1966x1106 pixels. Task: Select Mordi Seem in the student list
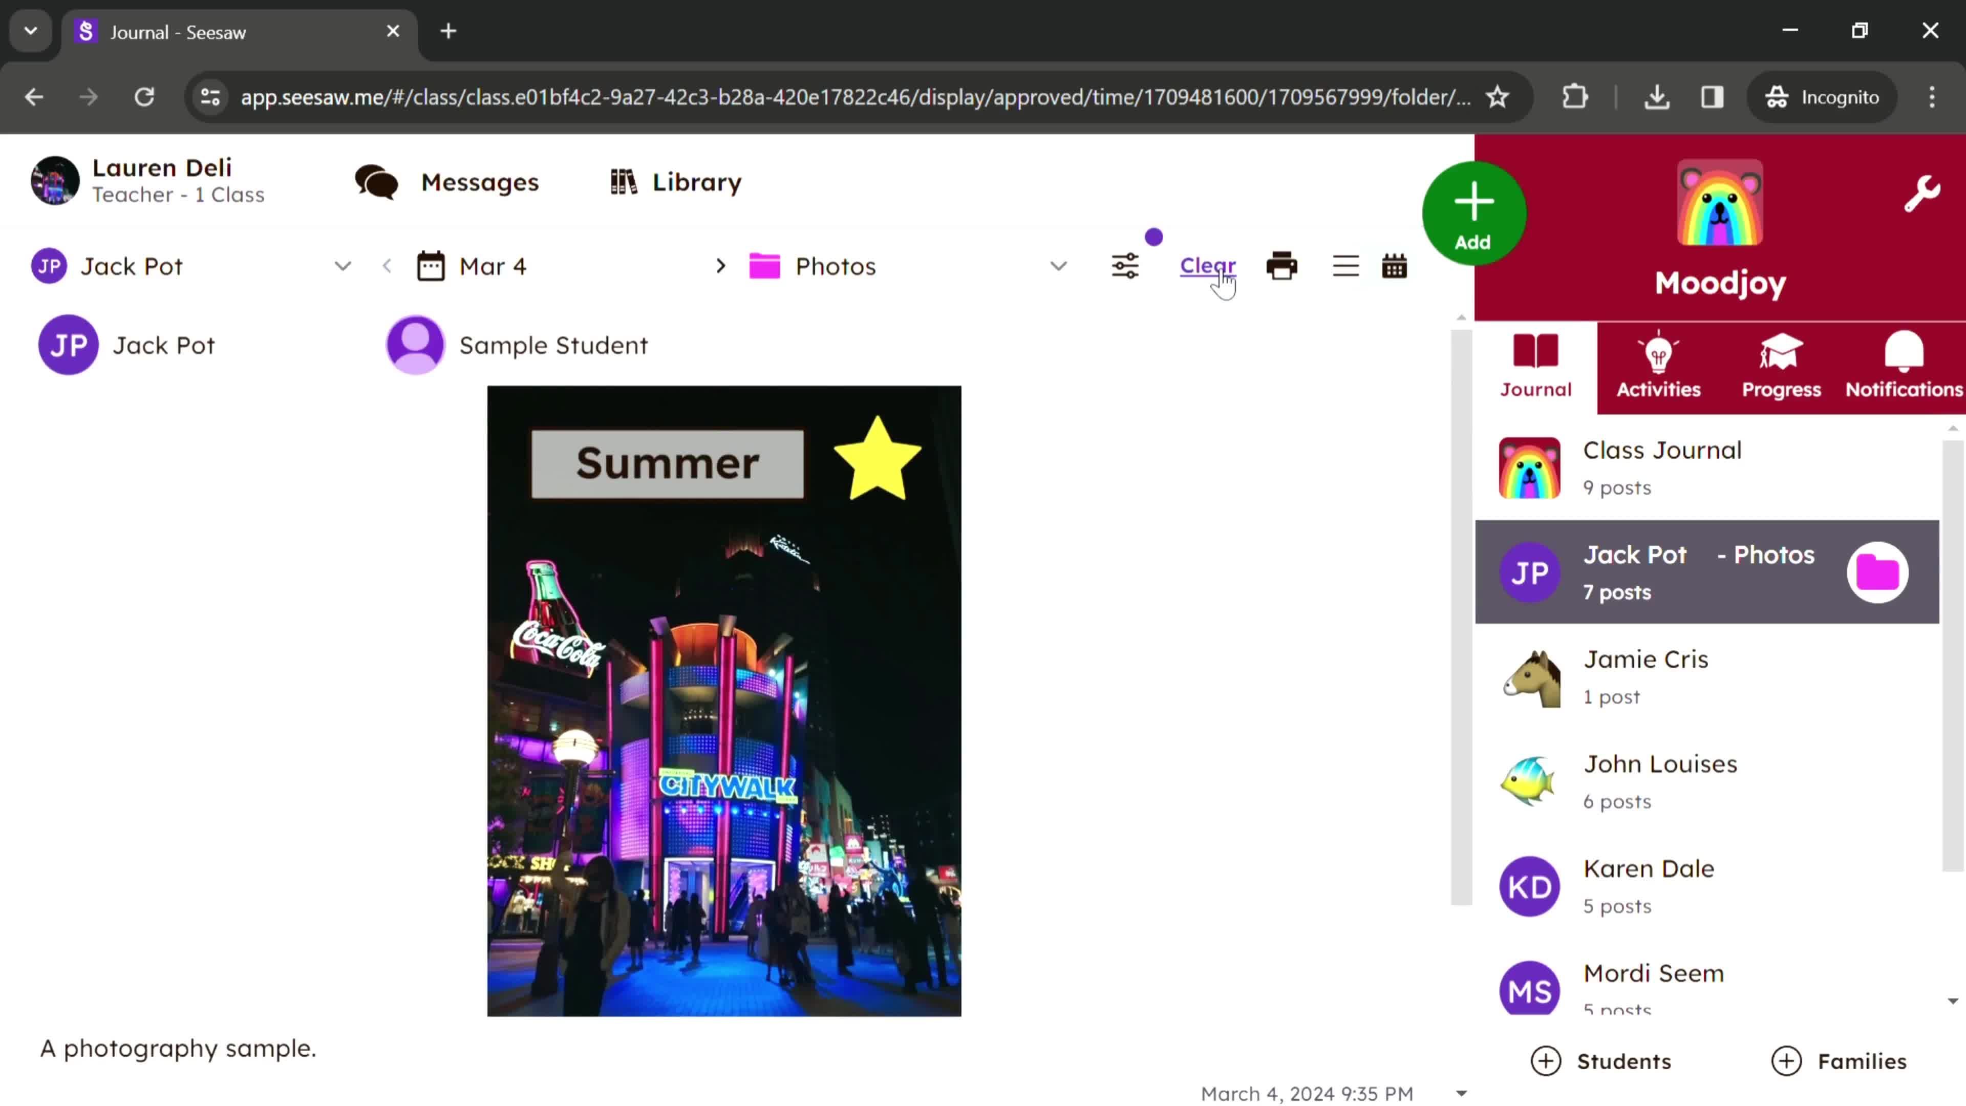tap(1707, 989)
